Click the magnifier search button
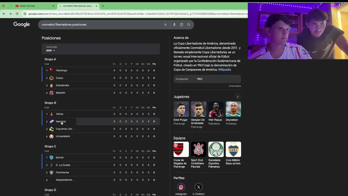Image resolution: width=348 pixels, height=196 pixels. tap(189, 24)
